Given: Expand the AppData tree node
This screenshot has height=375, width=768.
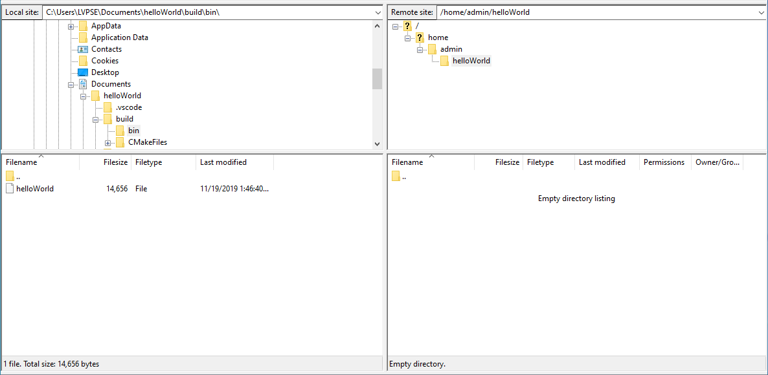Looking at the screenshot, I should 71,26.
